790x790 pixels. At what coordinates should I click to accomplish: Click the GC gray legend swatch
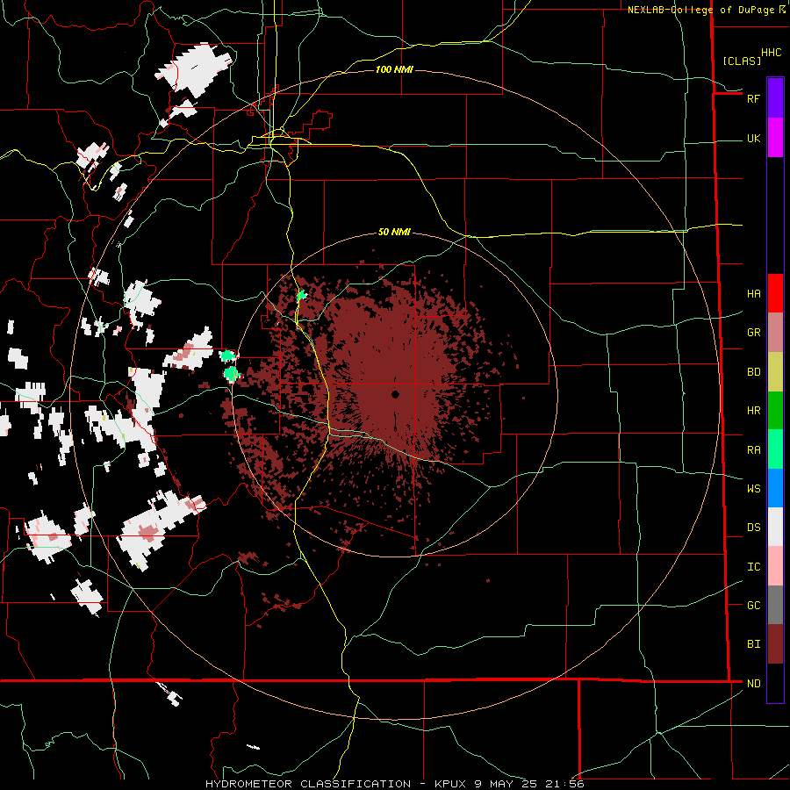[x=775, y=605]
